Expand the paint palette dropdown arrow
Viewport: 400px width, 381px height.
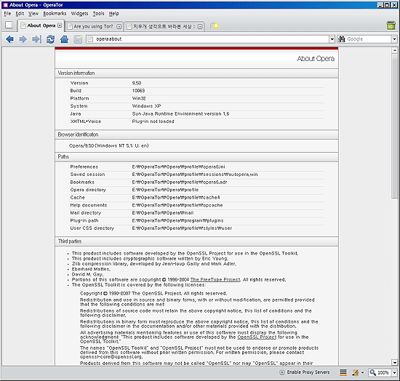(x=362, y=373)
